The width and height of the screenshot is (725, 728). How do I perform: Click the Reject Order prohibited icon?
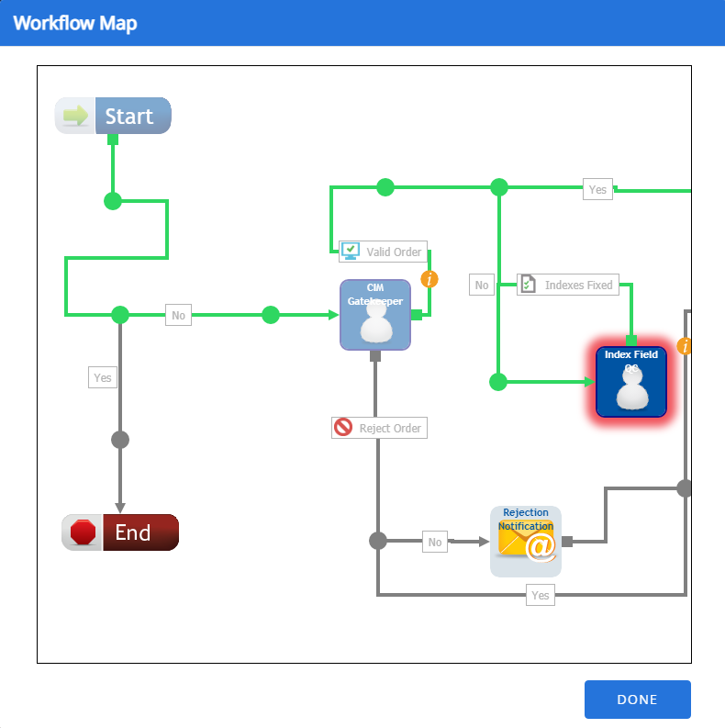(x=344, y=428)
